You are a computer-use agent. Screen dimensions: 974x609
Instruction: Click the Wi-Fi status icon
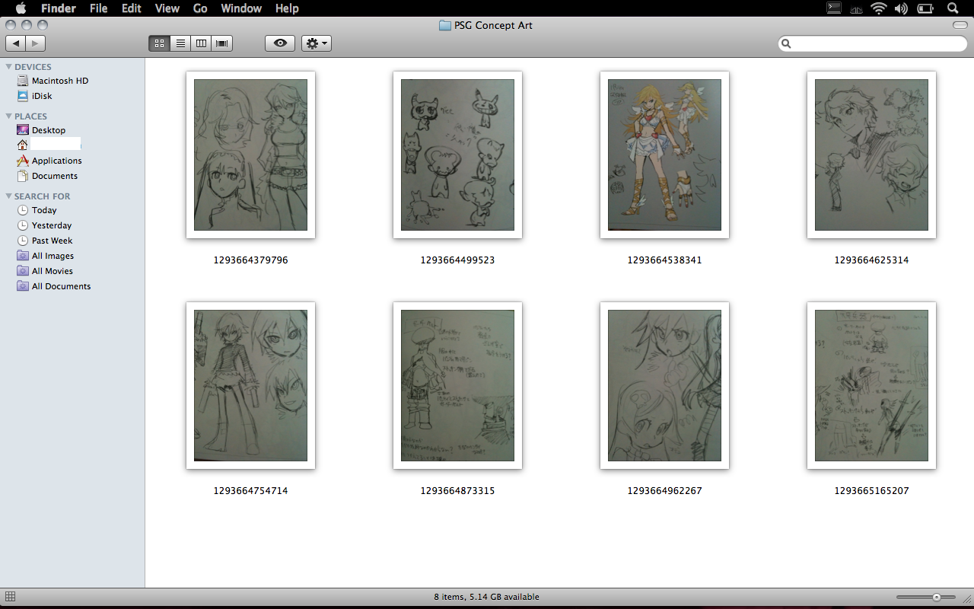(879, 8)
